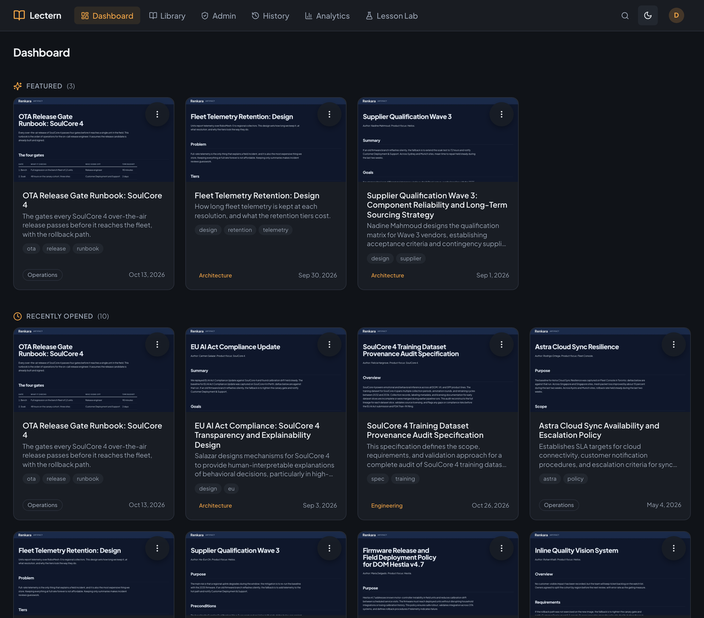Open the search icon in the top bar
Screen dimensions: 704x618
pos(625,16)
